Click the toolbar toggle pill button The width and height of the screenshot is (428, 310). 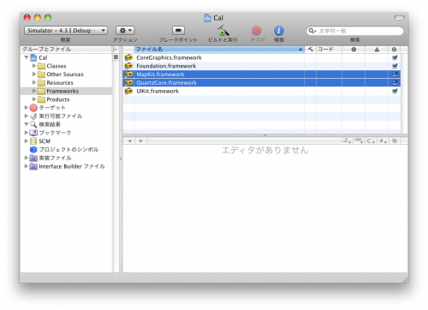(x=399, y=18)
